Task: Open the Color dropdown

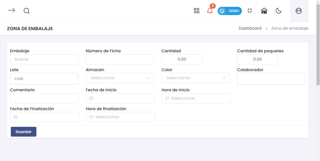Action: 196,78
